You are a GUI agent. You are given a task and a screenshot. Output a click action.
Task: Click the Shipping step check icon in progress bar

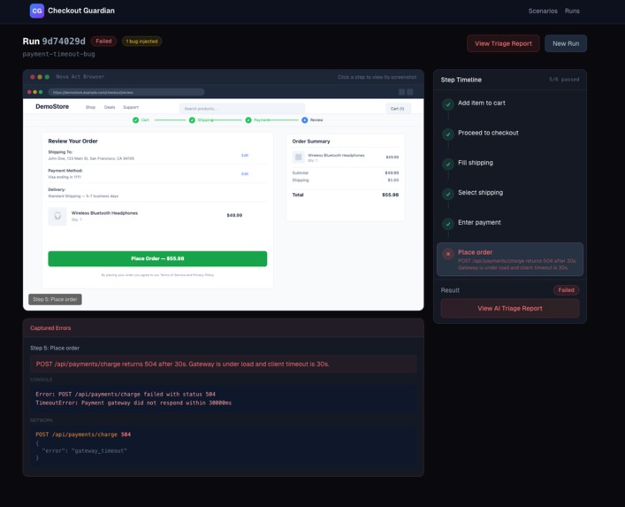[x=192, y=120]
